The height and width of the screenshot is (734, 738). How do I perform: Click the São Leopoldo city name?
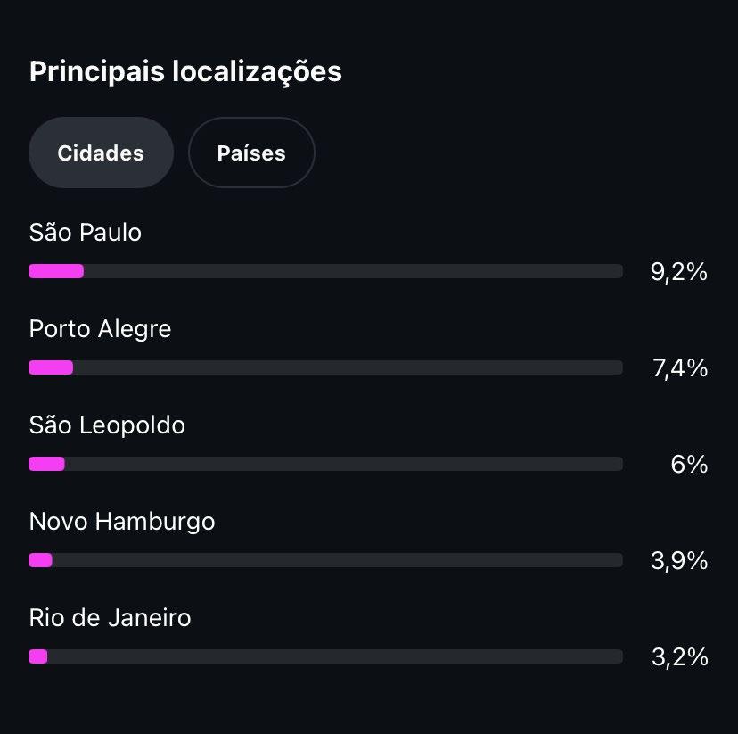[x=107, y=425]
